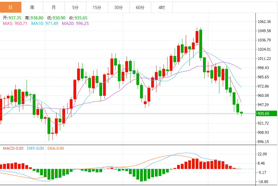Click the 1011.22 price axis label
This screenshot has height=186, width=278.
pos(264,59)
